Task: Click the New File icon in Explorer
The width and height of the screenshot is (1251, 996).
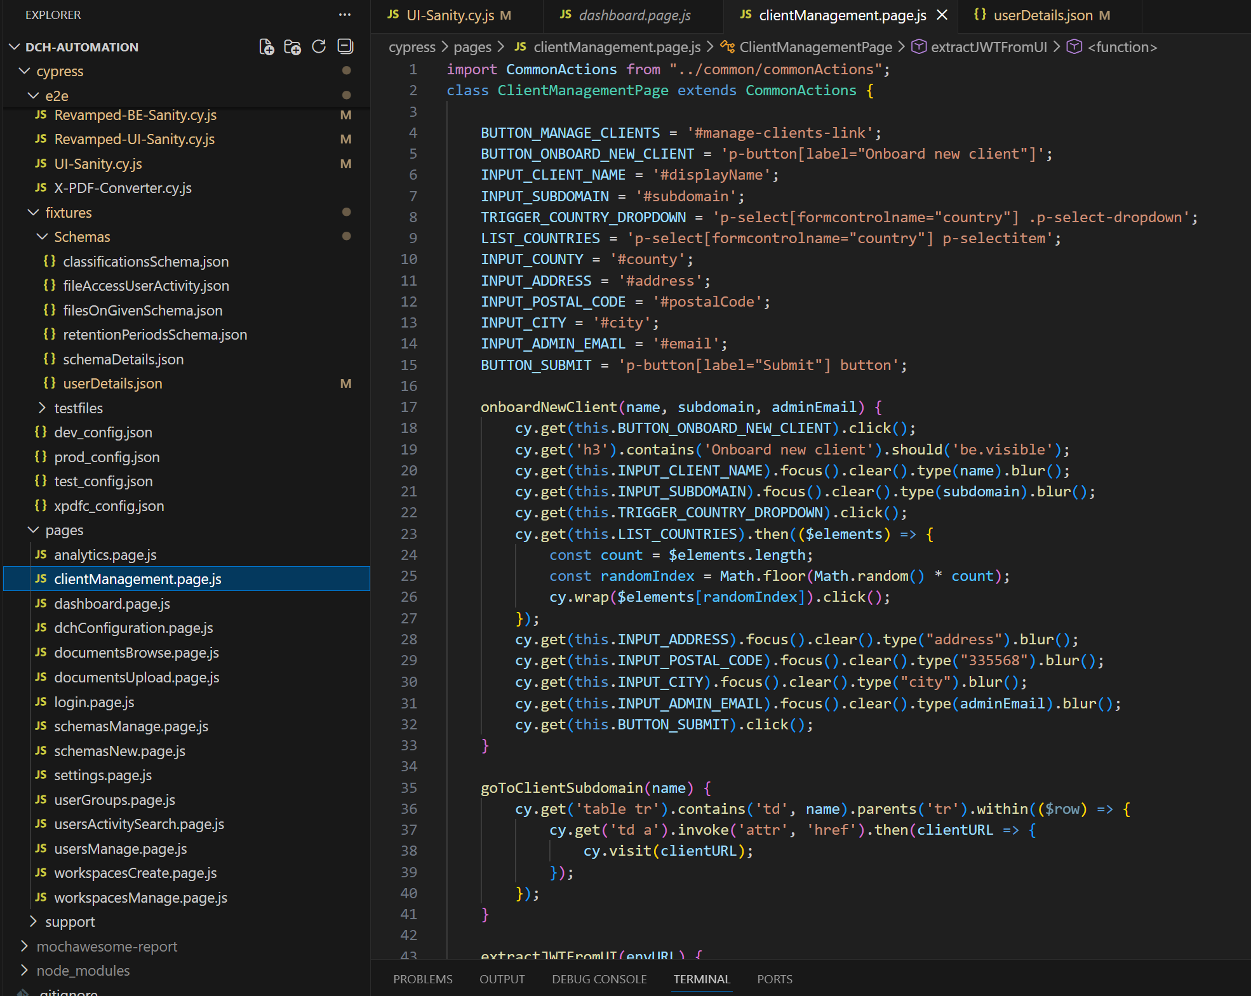Action: click(x=267, y=47)
